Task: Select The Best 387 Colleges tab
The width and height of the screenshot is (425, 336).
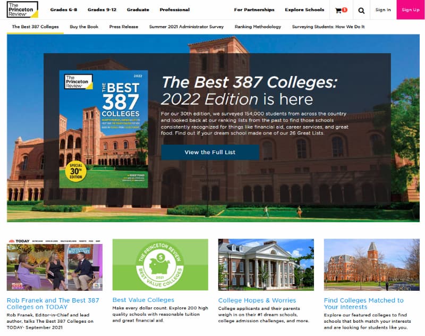Action: point(35,27)
